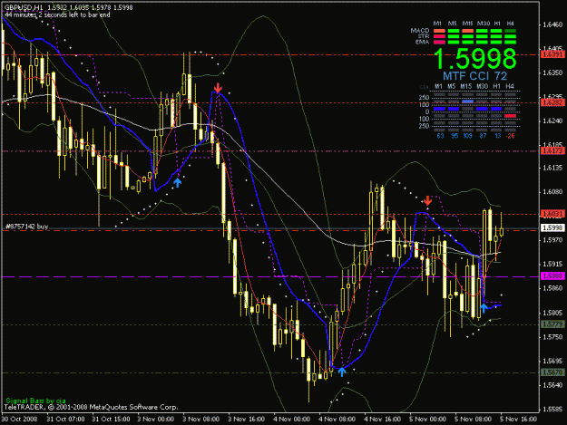This screenshot has width=567, height=425.
Task: Click the white 1.5998 current price tag
Action: click(x=552, y=227)
